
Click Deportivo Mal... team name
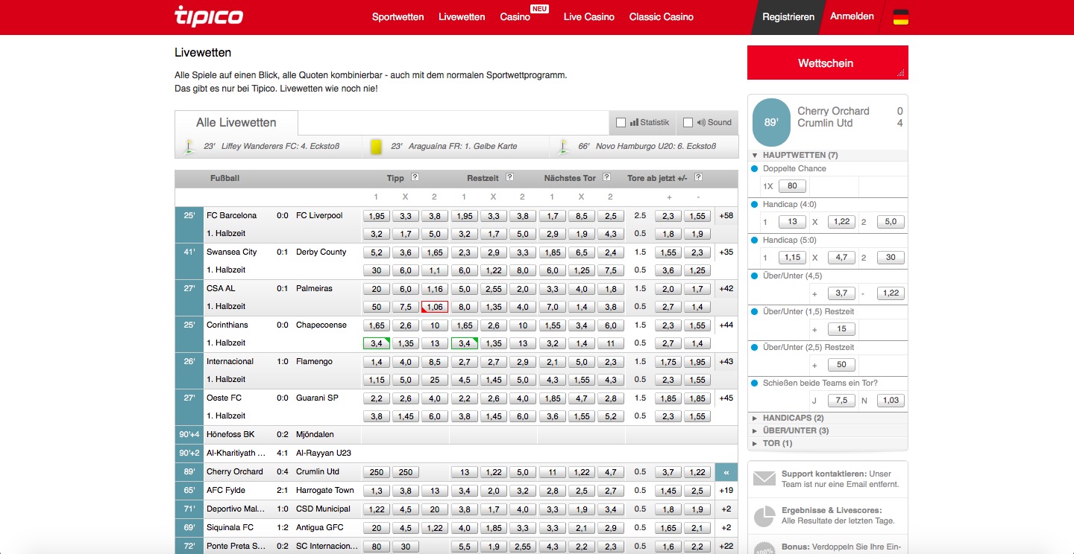coord(235,509)
